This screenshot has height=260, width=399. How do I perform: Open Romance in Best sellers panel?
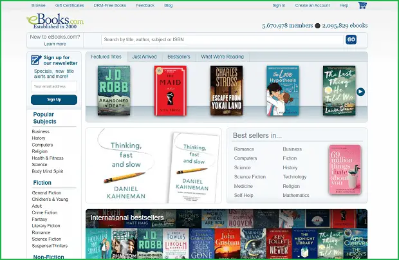[x=244, y=149]
